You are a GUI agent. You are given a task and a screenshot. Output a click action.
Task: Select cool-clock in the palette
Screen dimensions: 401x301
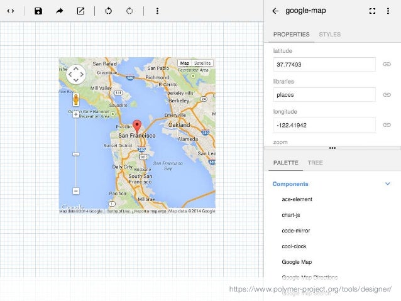click(294, 246)
